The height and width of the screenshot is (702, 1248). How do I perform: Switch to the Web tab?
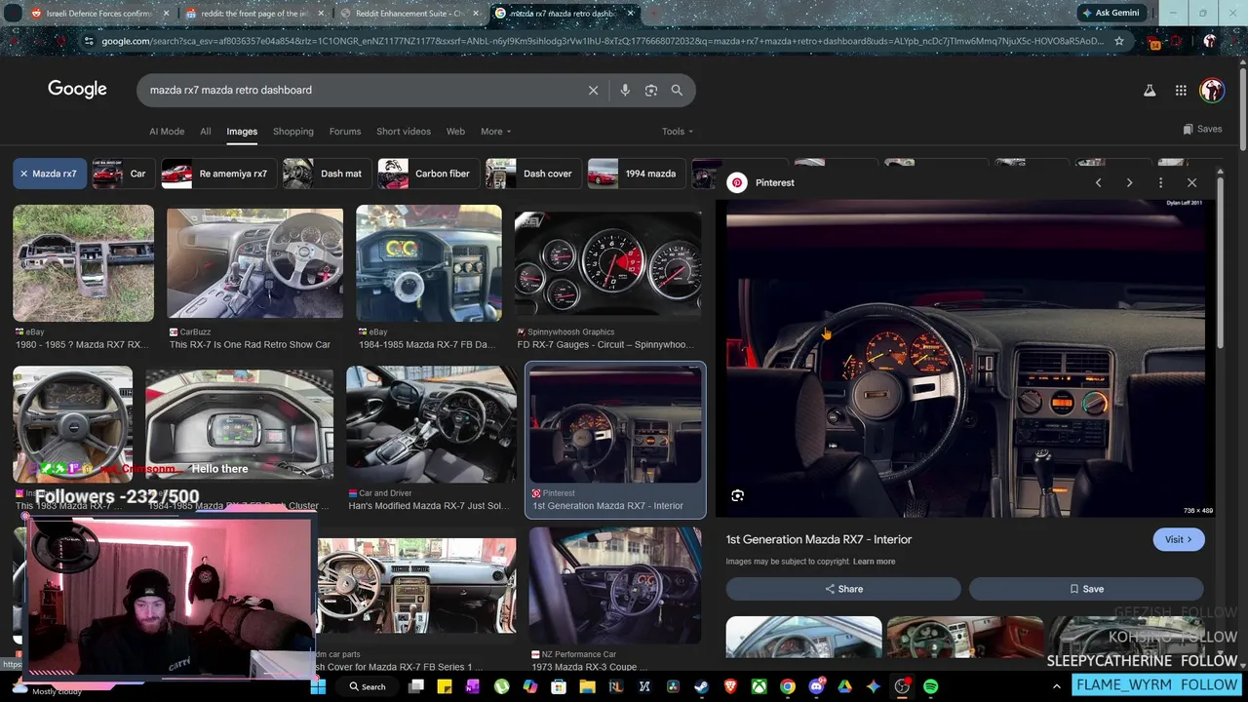455,132
